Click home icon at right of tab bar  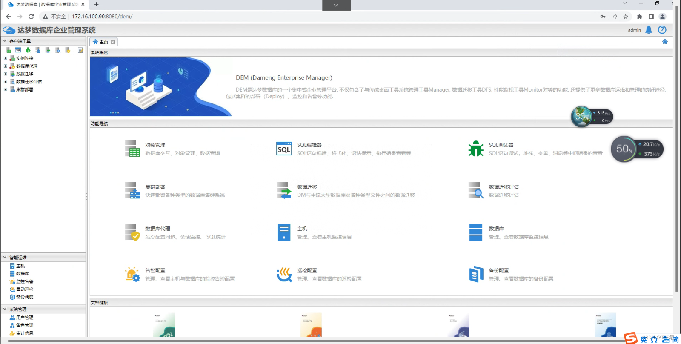(665, 41)
